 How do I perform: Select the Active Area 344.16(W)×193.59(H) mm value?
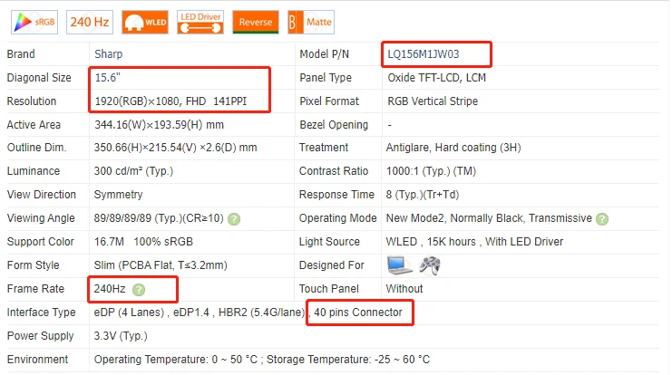(x=159, y=125)
